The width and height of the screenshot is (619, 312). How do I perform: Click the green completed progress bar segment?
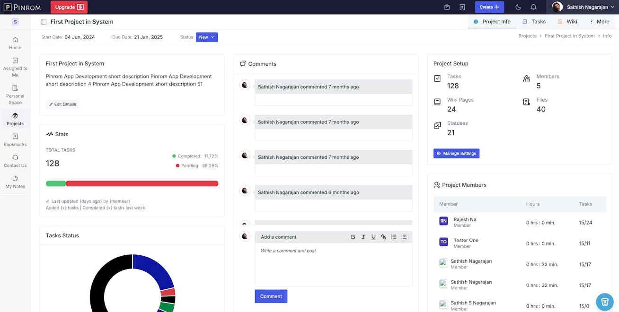point(56,183)
